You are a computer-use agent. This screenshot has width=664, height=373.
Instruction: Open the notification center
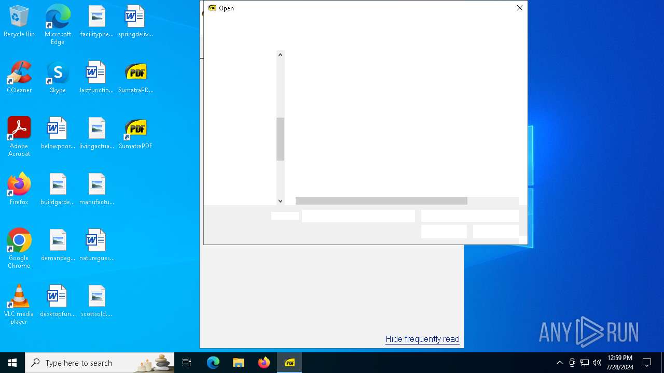pos(647,363)
